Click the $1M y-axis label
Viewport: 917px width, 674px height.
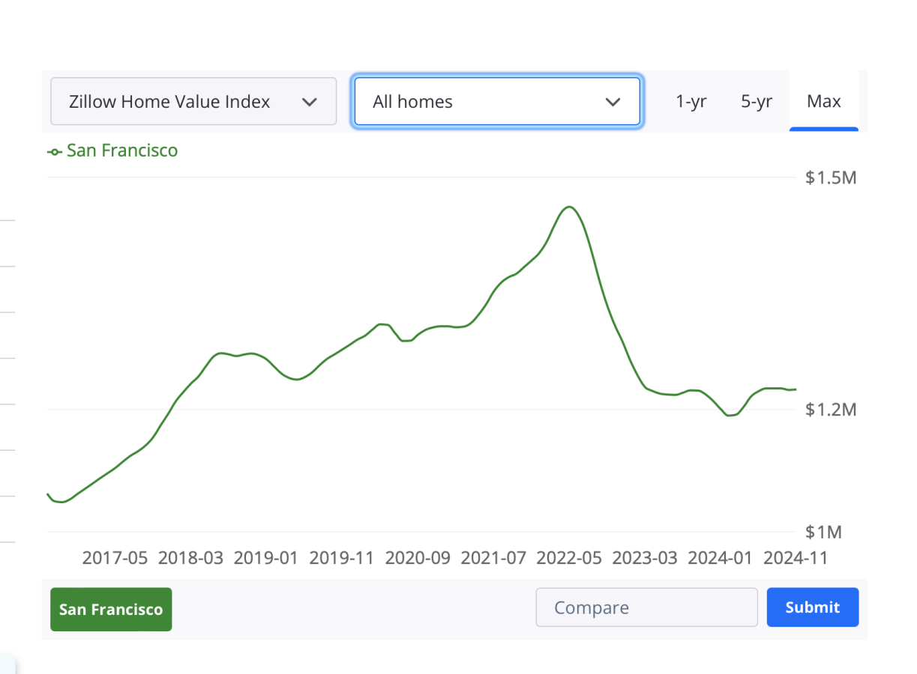823,532
